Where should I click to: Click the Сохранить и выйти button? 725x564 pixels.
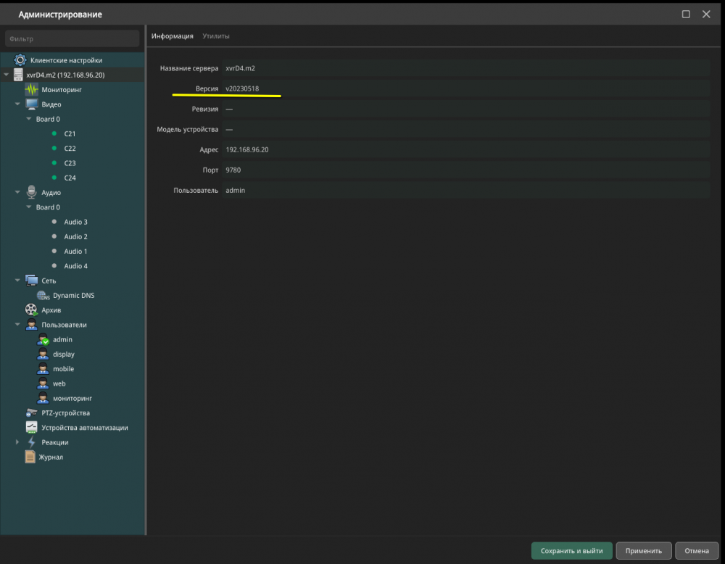571,551
